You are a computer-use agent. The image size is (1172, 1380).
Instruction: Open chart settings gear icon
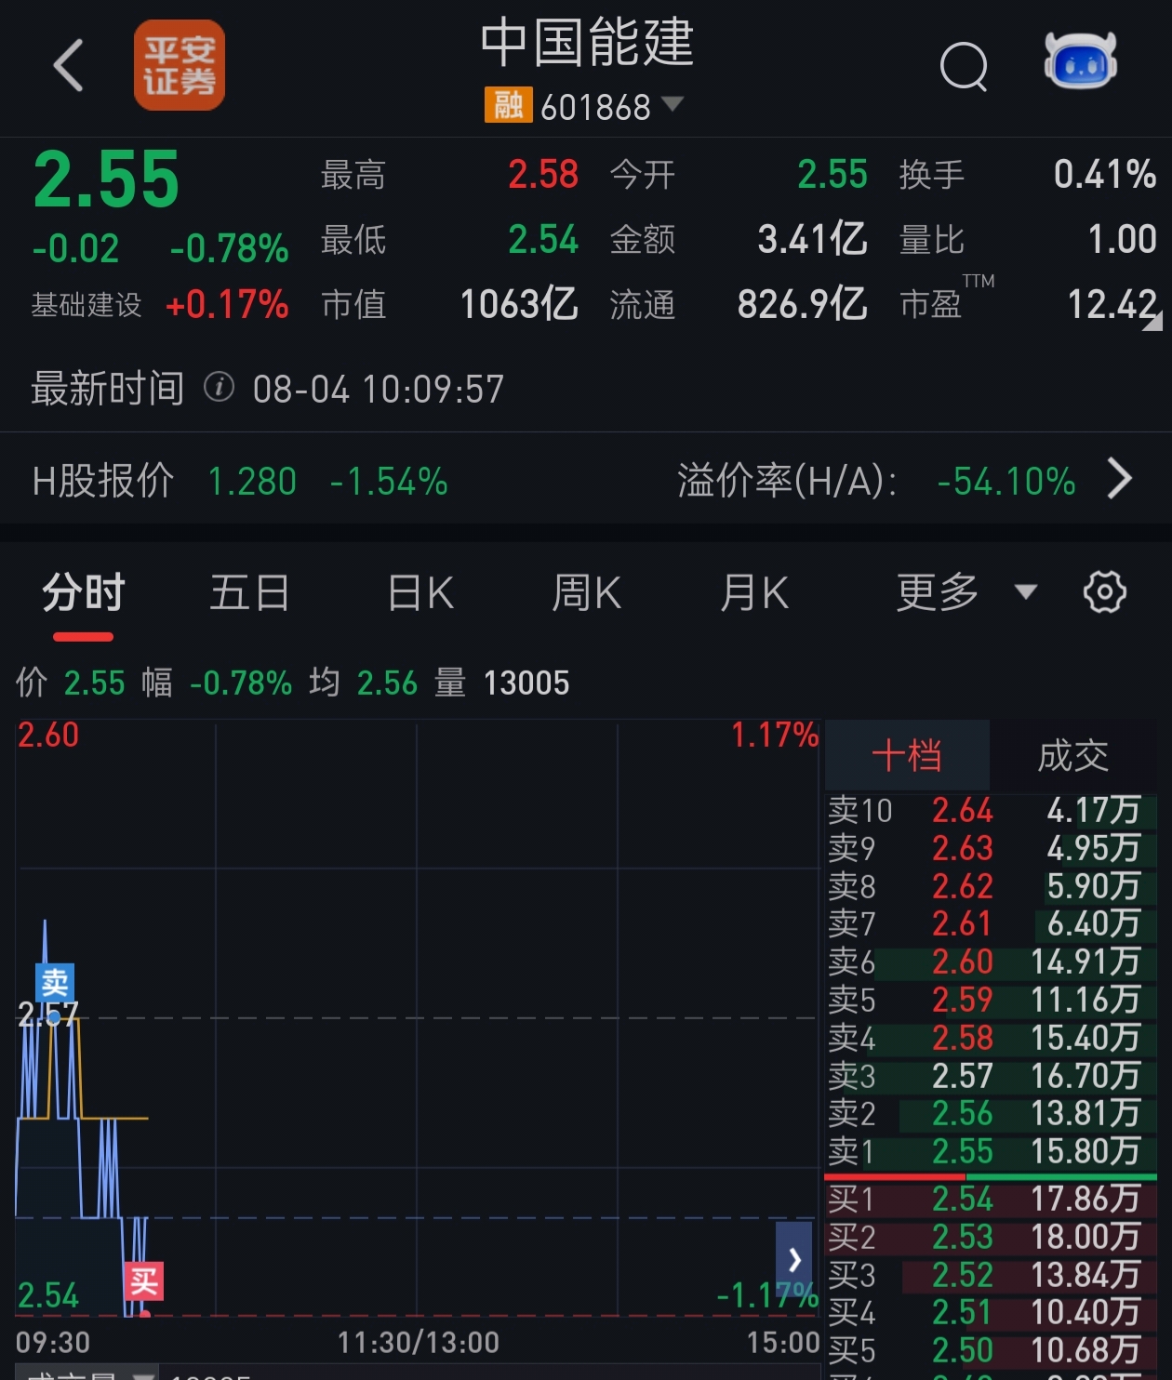1105,592
